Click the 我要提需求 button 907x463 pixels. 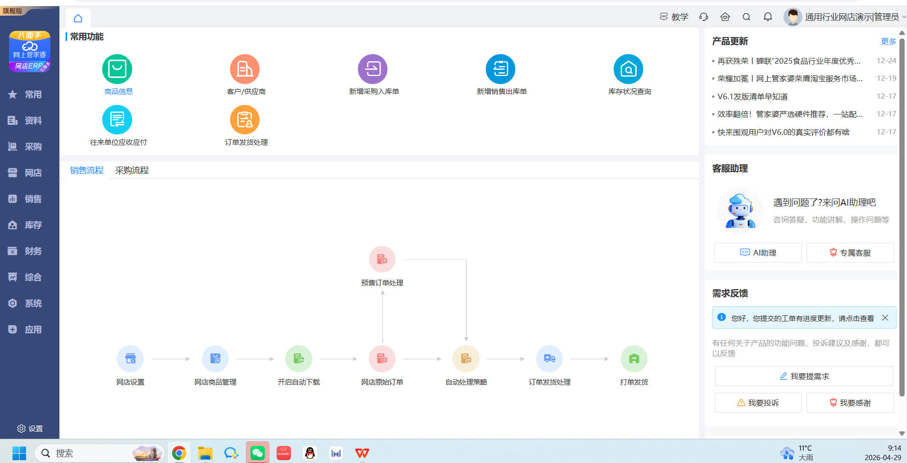click(x=804, y=376)
